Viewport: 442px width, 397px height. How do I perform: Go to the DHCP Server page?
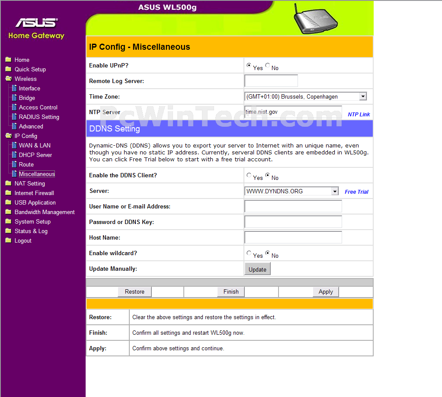(35, 155)
